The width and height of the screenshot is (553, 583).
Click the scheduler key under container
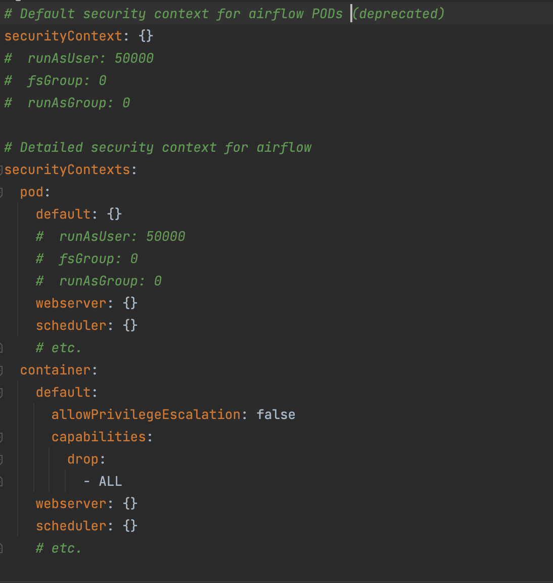[x=71, y=525]
